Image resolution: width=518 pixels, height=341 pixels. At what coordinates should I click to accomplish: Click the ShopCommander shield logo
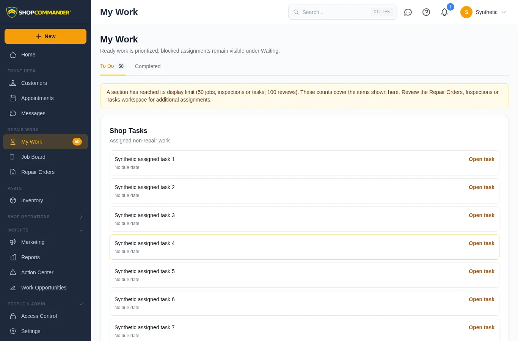(x=12, y=12)
